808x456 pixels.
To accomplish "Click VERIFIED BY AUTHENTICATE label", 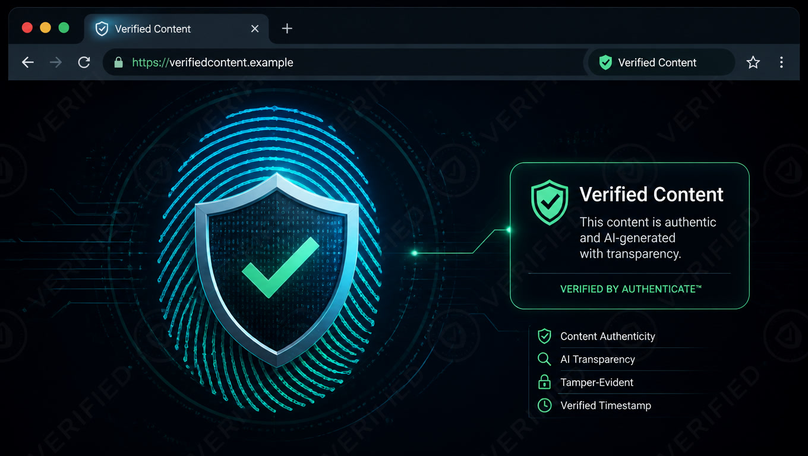I will pyautogui.click(x=631, y=289).
